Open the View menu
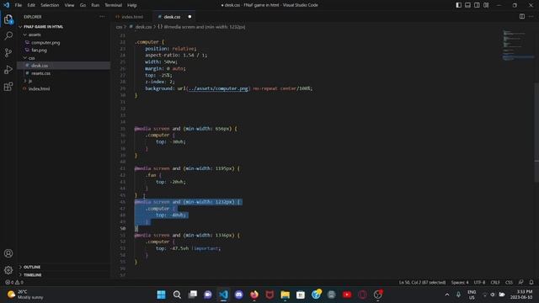 pyautogui.click(x=69, y=5)
